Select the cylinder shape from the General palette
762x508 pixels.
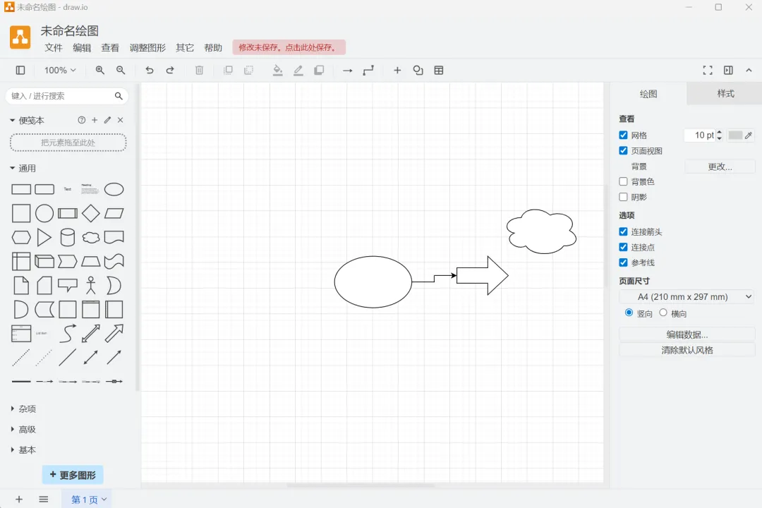point(68,238)
